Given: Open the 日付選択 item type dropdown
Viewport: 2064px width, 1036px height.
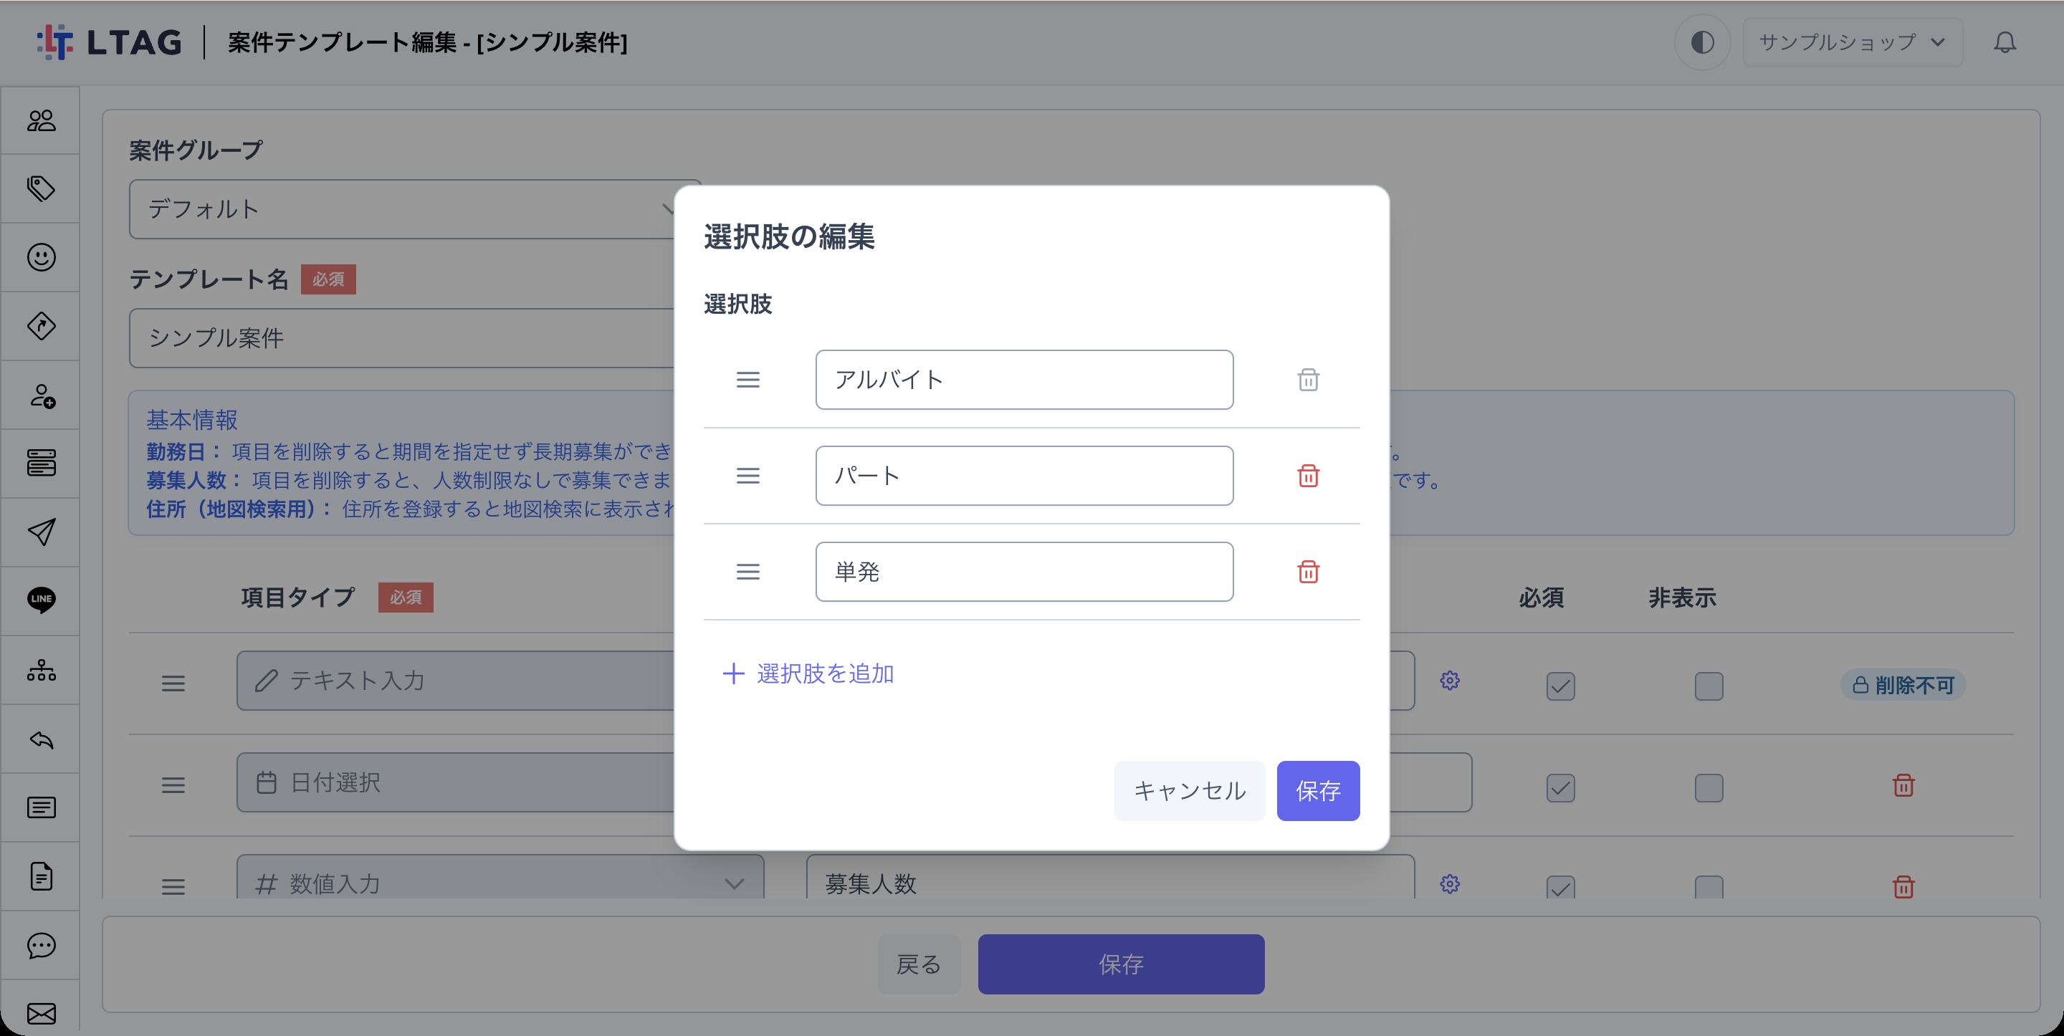Looking at the screenshot, I should coord(455,782).
